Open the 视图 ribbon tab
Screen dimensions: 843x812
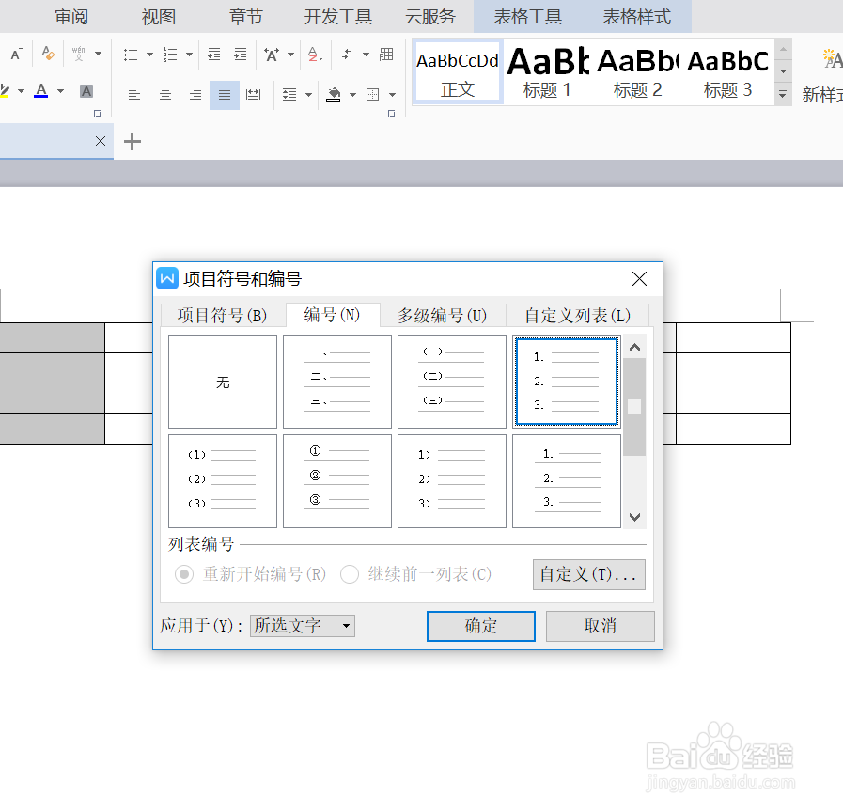[x=157, y=16]
